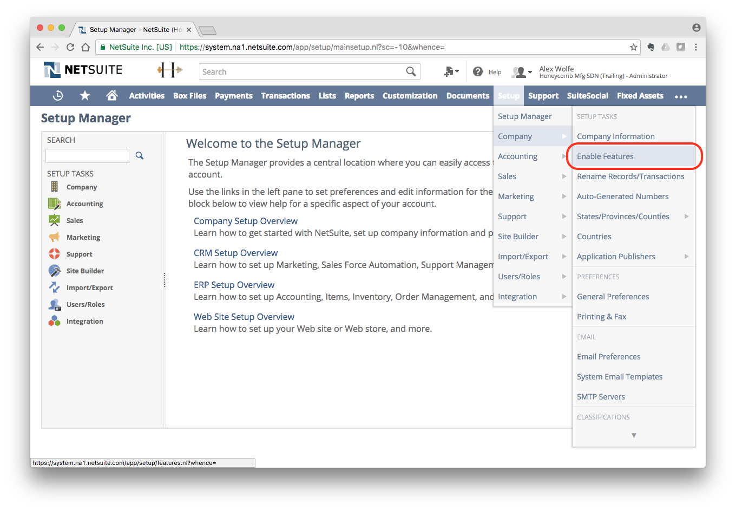736x511 pixels.
Task: Open the Fixed Assets menu
Action: [640, 96]
